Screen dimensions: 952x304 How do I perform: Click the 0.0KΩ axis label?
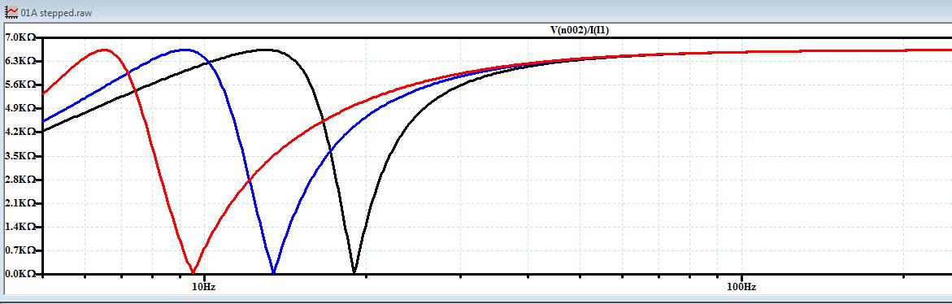(x=20, y=274)
